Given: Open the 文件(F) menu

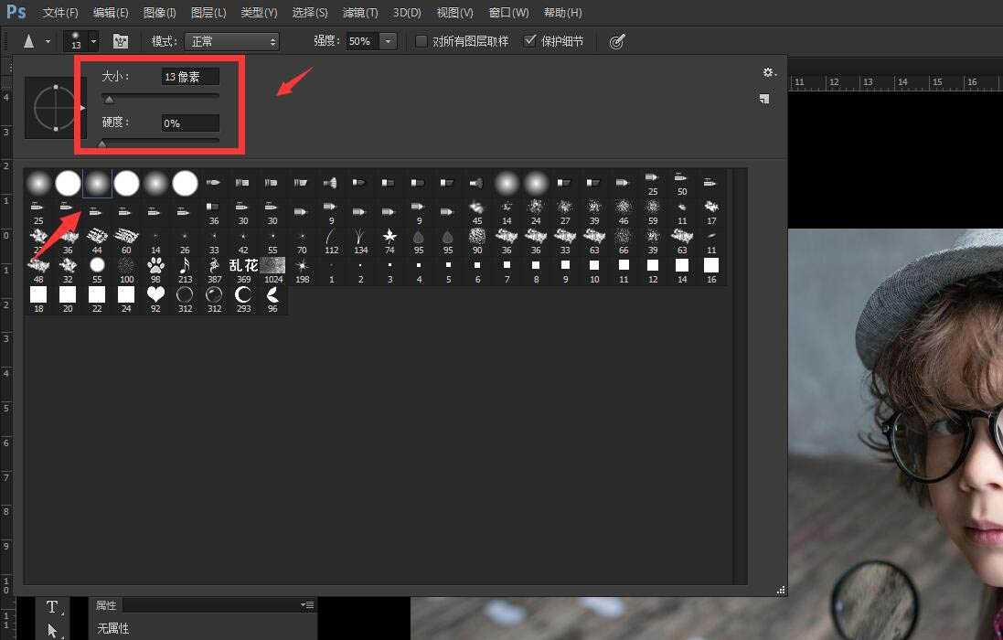Looking at the screenshot, I should [x=60, y=13].
